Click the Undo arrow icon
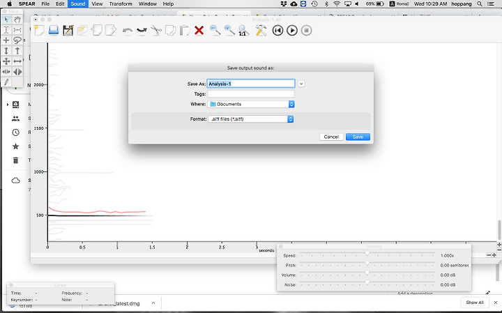This screenshot has height=313, width=502. [128, 31]
